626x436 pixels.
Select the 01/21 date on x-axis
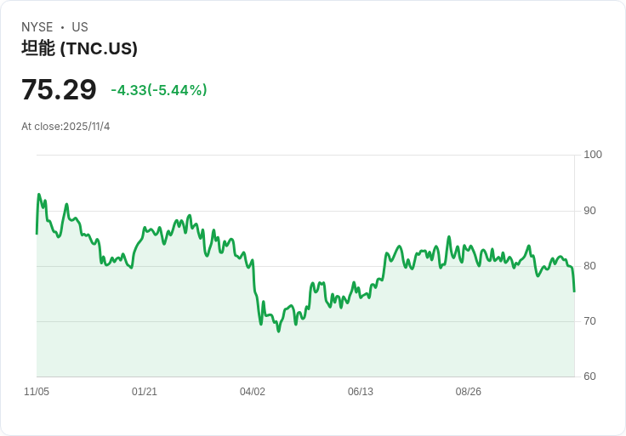145,392
